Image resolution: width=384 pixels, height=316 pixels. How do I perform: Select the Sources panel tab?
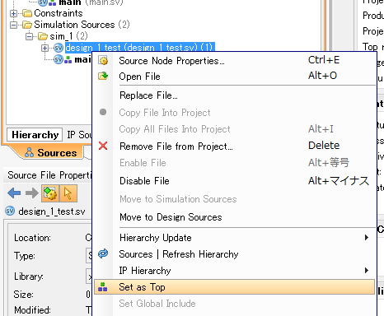pos(51,152)
